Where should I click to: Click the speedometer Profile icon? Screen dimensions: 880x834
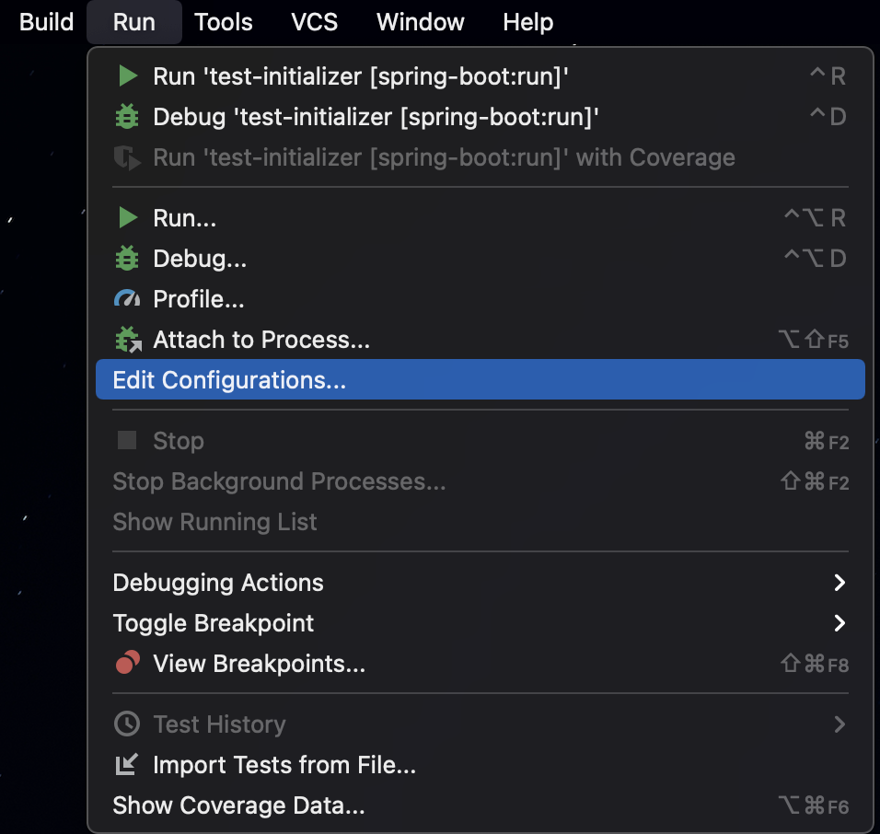pos(127,298)
